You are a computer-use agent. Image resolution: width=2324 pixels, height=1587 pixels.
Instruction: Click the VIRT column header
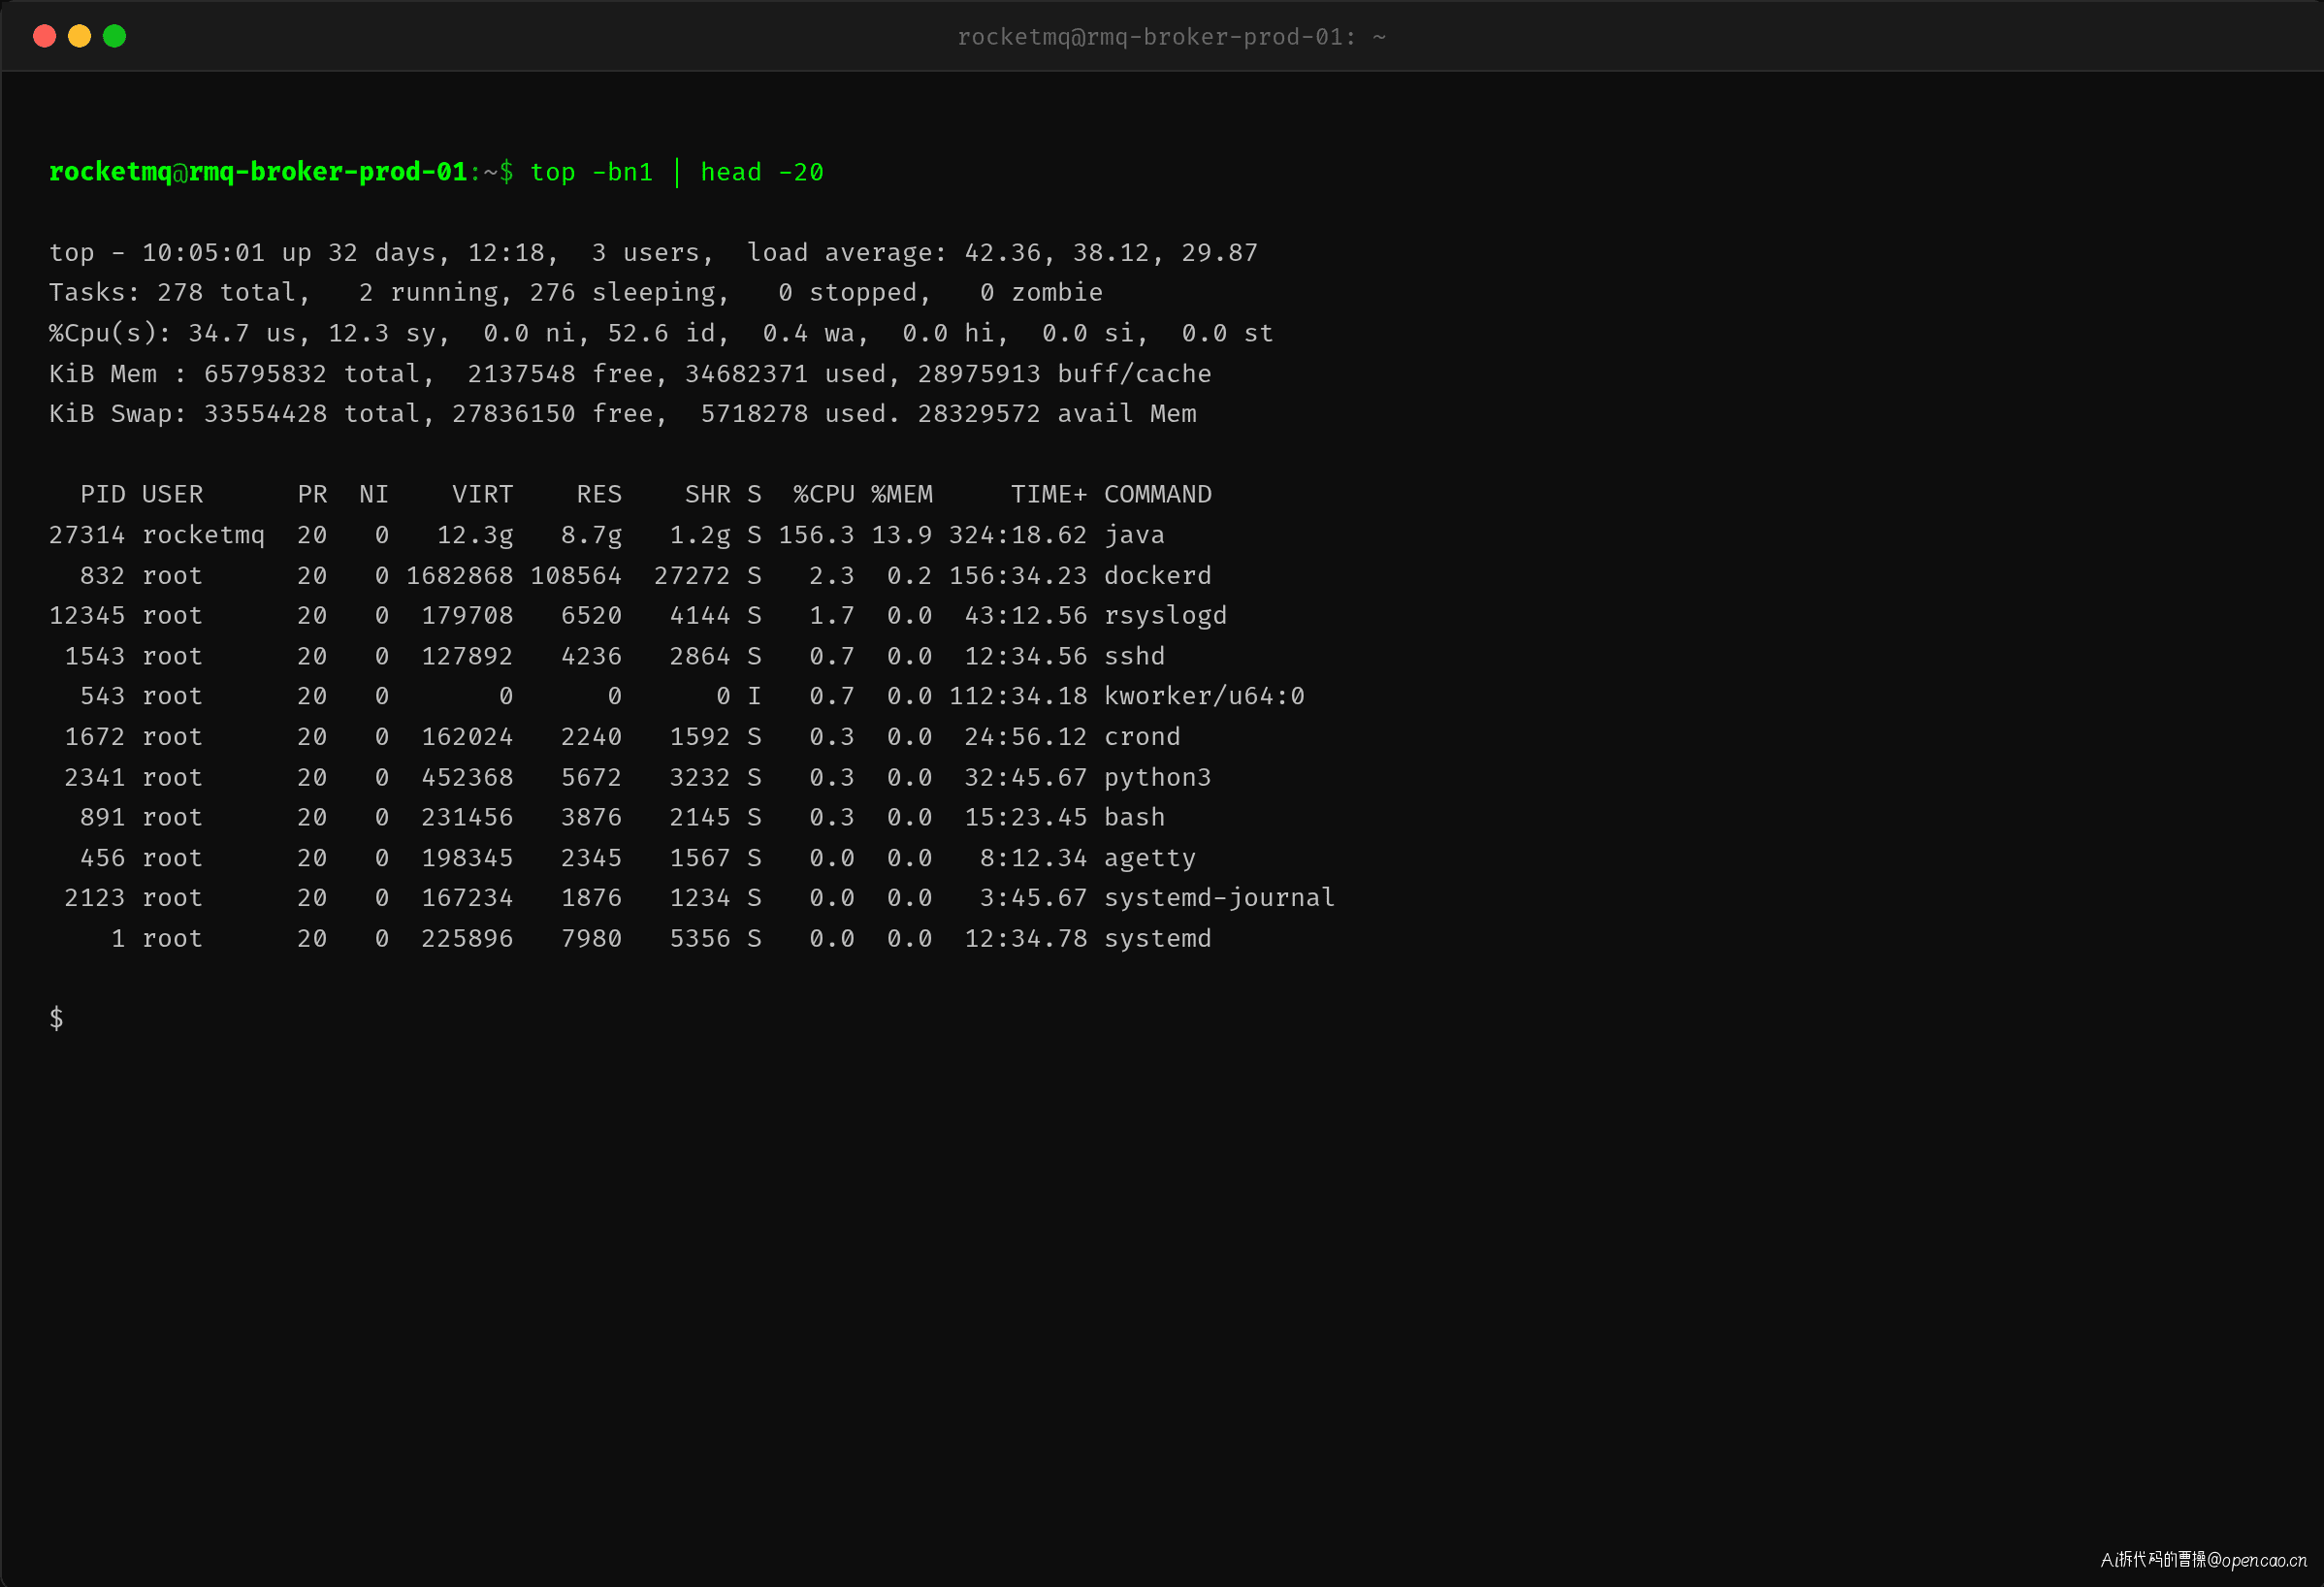coord(483,494)
